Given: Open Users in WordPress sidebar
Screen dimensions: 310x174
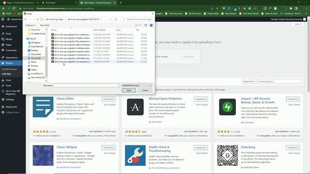Looking at the screenshot, I should click(x=9, y=80).
